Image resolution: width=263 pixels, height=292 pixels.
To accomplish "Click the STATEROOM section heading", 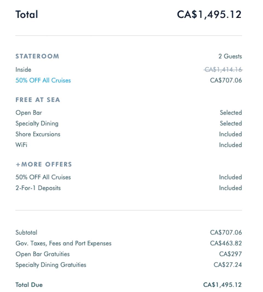I will pos(37,56).
